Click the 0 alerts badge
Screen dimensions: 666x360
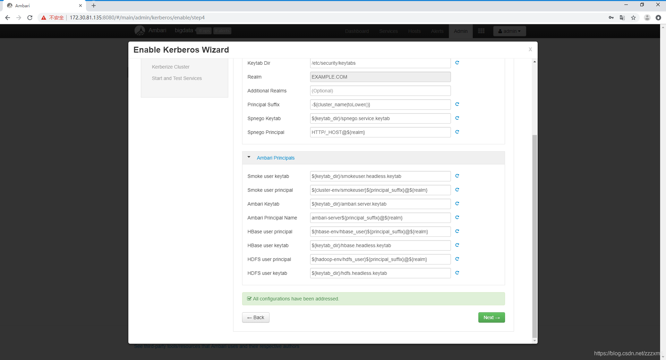[x=222, y=31]
